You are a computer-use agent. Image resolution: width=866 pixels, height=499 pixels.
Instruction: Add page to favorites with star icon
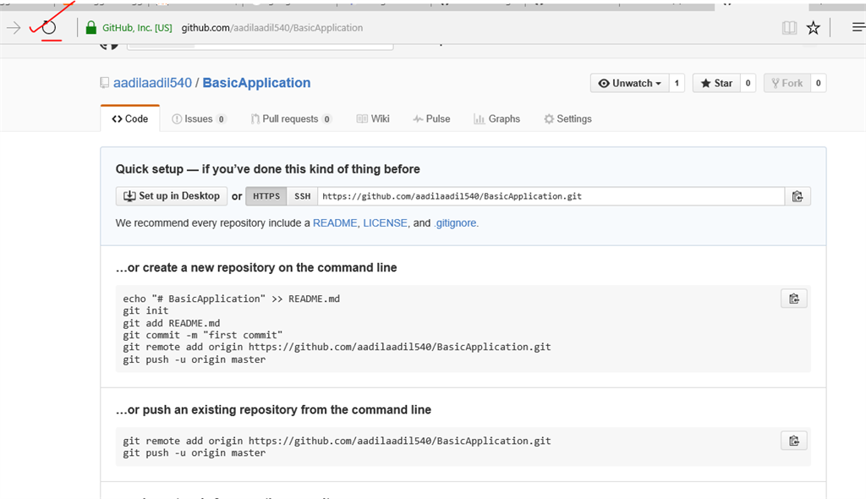pyautogui.click(x=814, y=28)
